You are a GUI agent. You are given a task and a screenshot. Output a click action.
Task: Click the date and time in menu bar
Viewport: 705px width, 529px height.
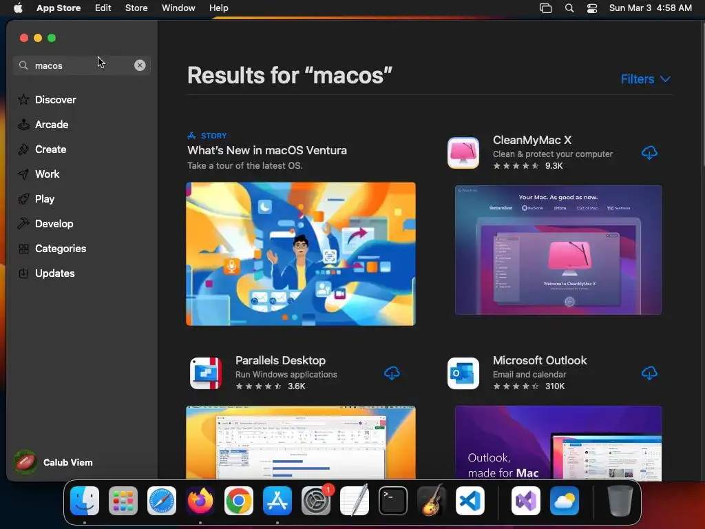pos(650,8)
